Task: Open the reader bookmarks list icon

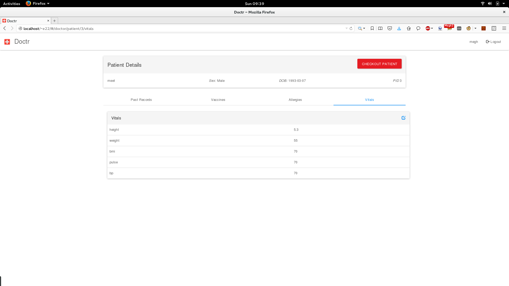Action: tap(380, 28)
